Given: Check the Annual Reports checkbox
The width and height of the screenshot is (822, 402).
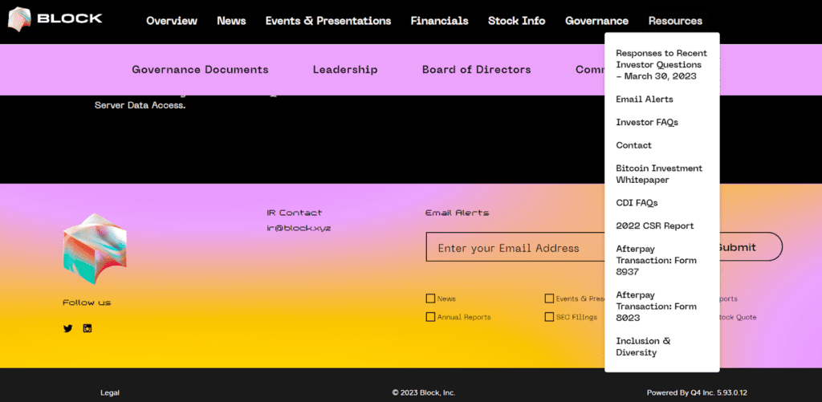Looking at the screenshot, I should tap(430, 317).
